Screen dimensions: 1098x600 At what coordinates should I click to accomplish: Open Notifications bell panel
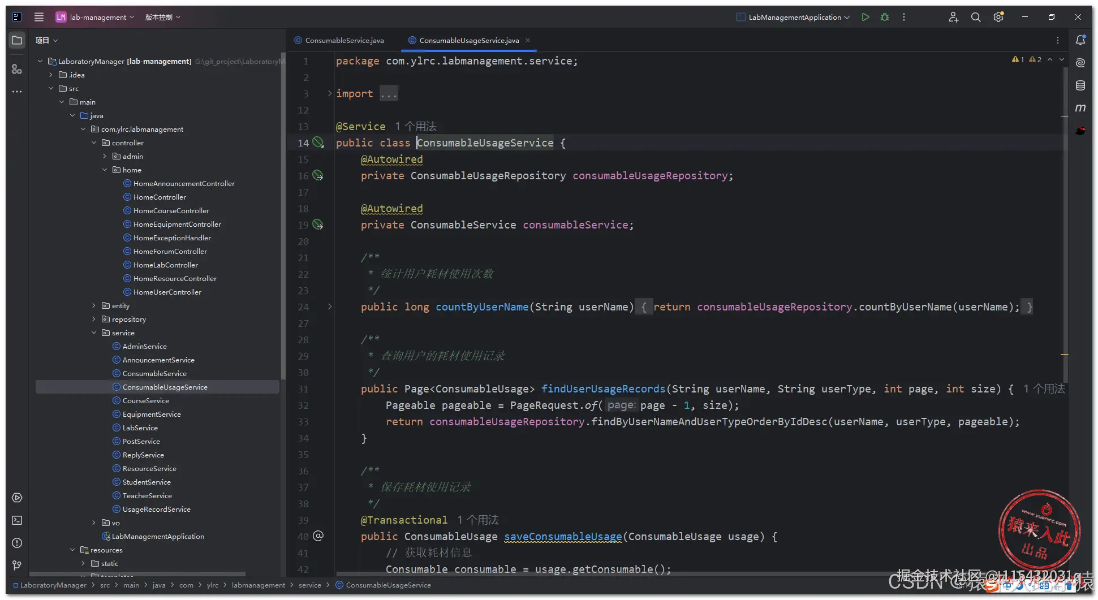click(1080, 40)
